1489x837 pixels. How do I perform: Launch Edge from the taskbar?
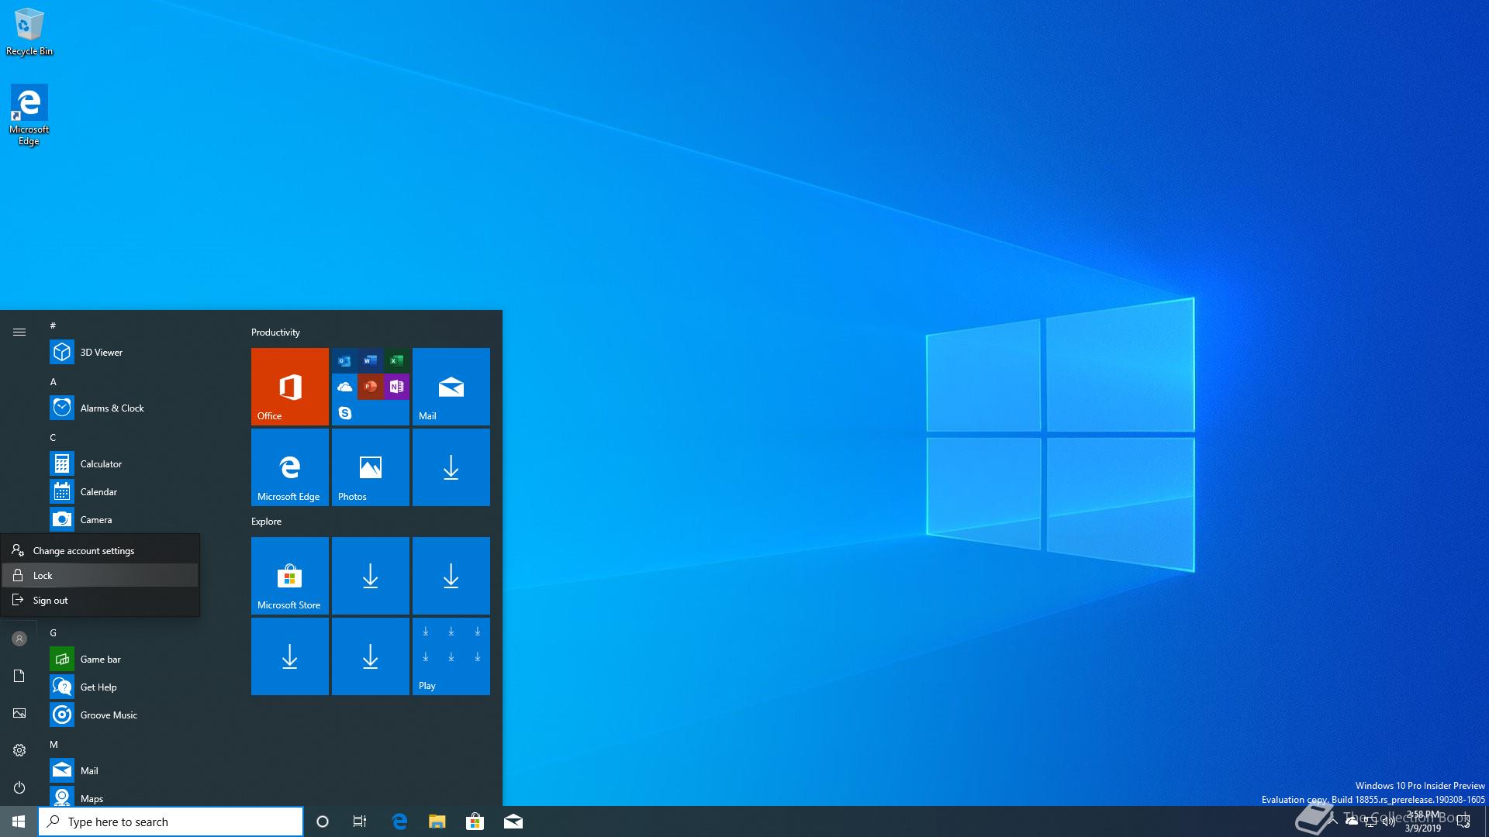(399, 821)
